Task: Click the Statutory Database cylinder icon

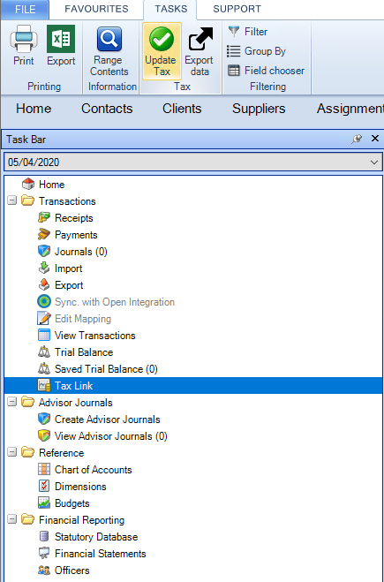Action: [x=44, y=537]
